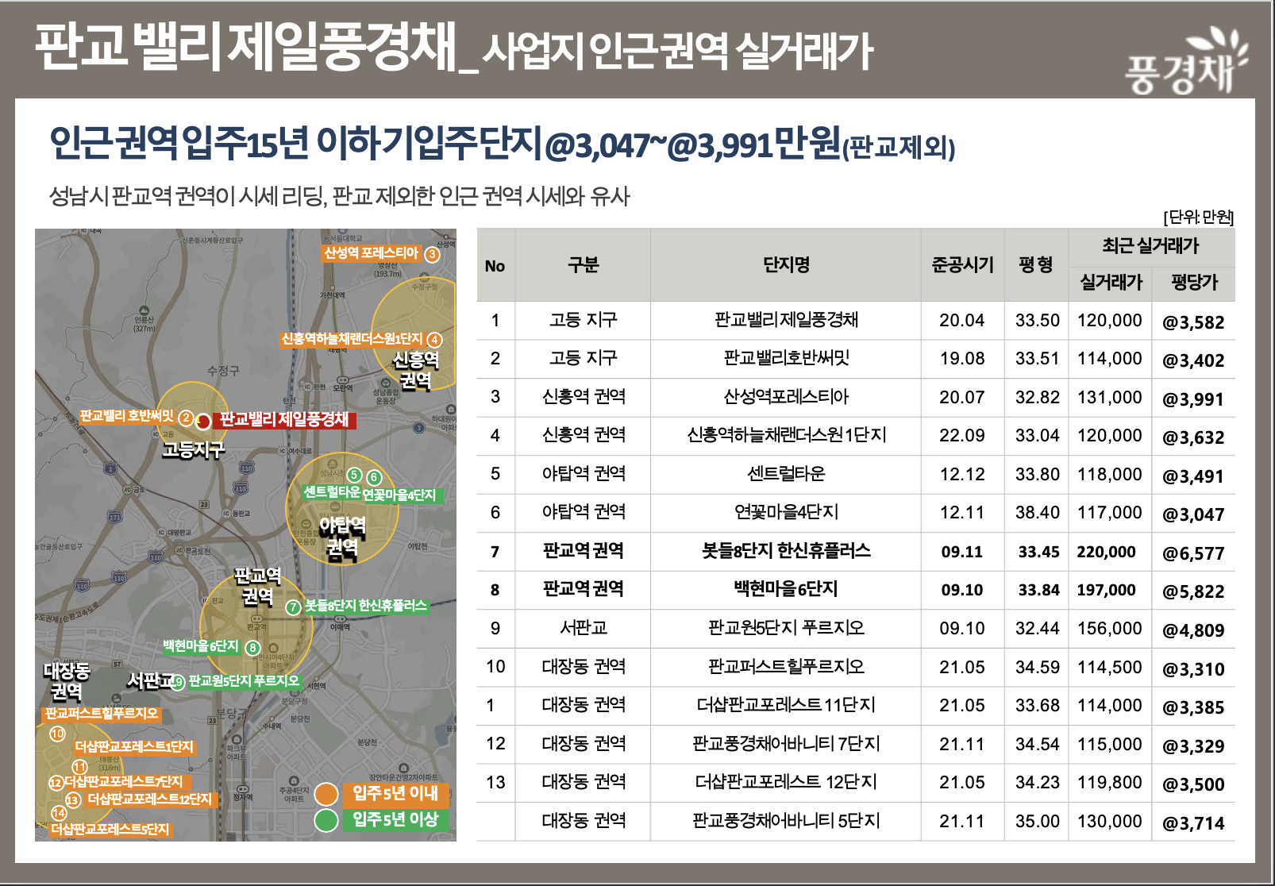Click table cell 판교풍경채어바니티 5단지
This screenshot has width=1275, height=886.
point(786,820)
